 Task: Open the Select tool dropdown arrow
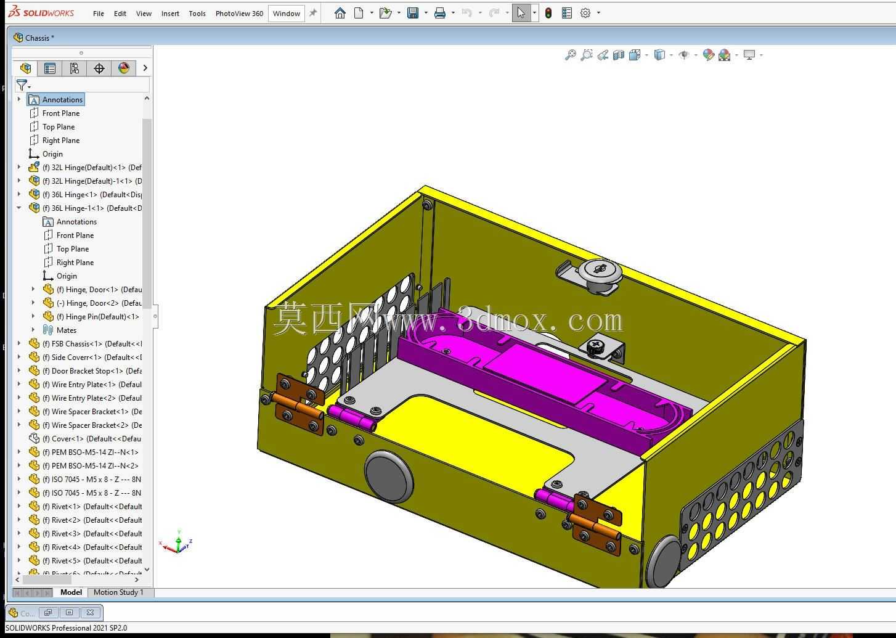534,13
